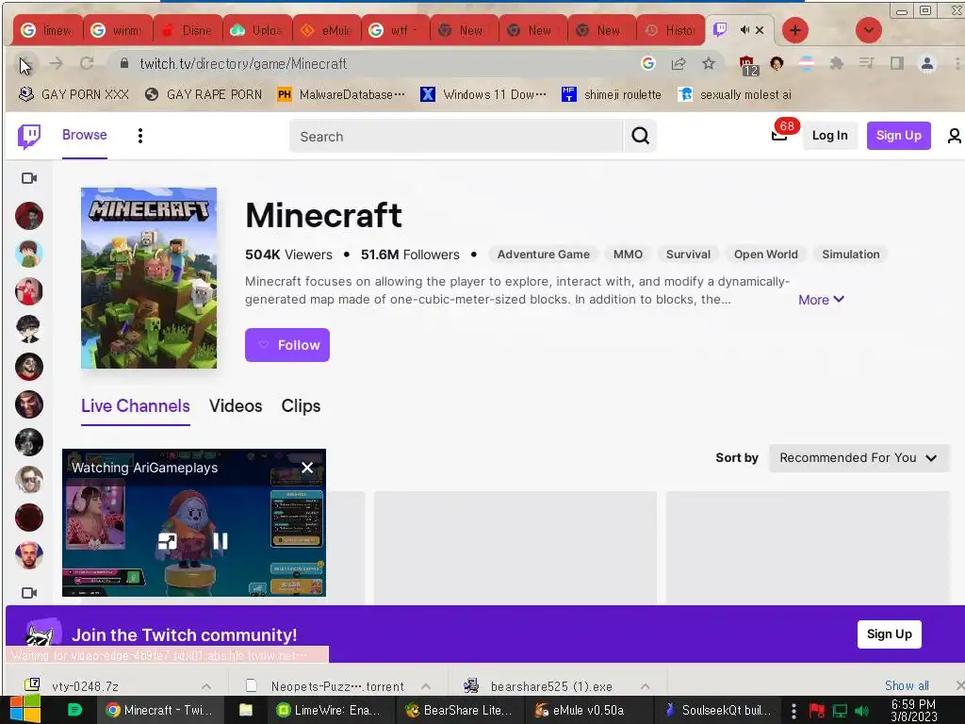The image size is (965, 724).
Task: Click the top camera icon in the sidebar
Action: pyautogui.click(x=29, y=178)
